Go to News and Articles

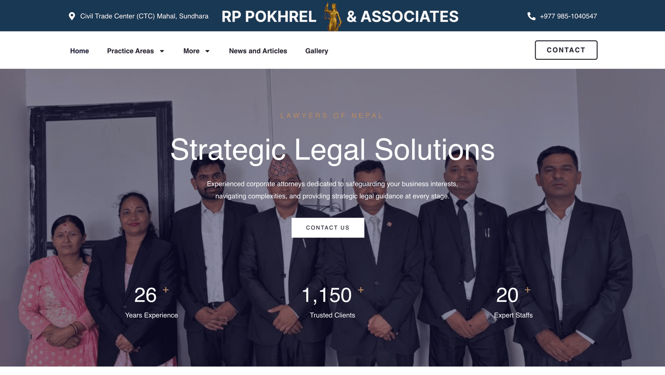pos(258,51)
